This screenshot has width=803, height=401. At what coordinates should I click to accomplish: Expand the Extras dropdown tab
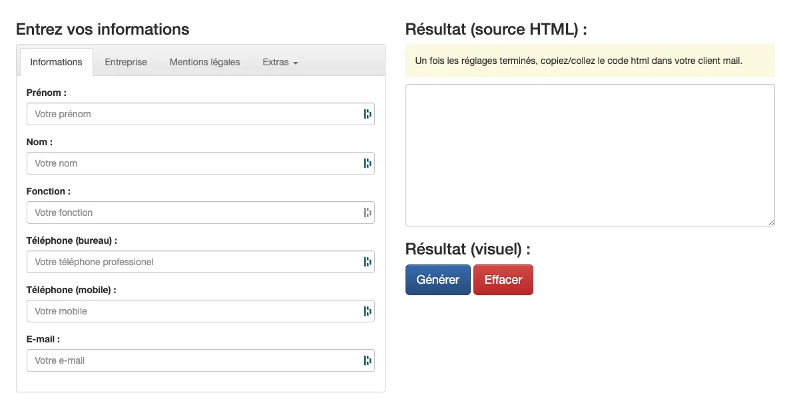click(280, 62)
